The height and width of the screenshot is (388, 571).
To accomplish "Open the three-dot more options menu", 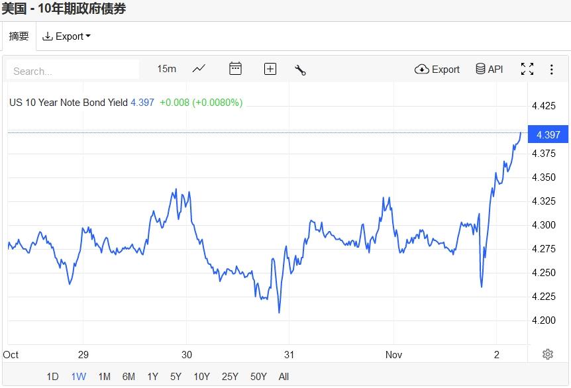I will coord(551,69).
